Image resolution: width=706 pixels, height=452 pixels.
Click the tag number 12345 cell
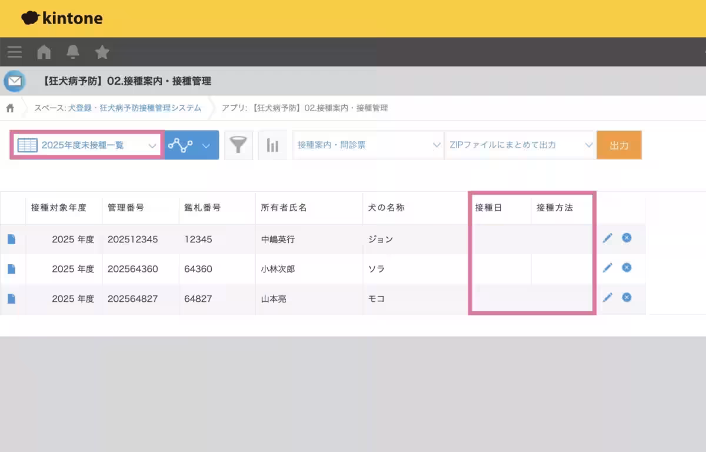[x=198, y=240]
